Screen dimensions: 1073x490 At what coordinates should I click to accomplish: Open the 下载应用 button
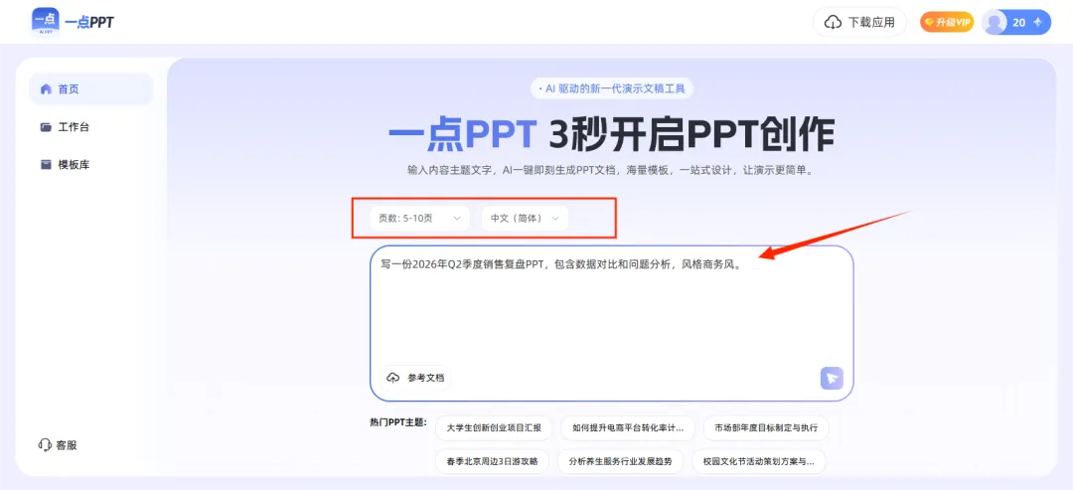click(859, 23)
